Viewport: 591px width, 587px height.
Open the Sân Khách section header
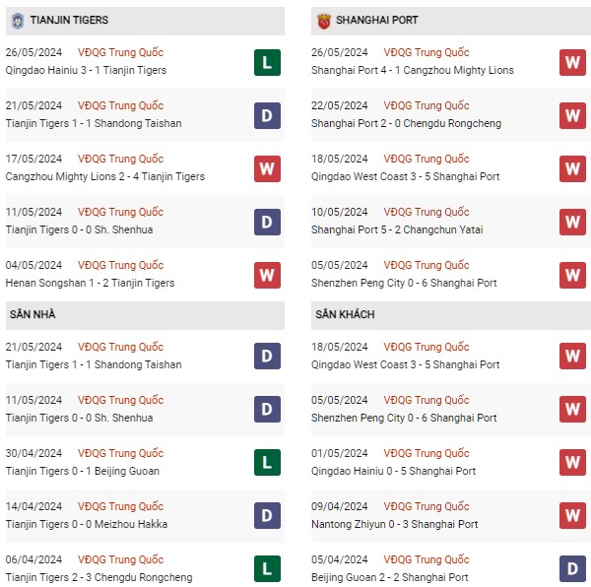451,315
